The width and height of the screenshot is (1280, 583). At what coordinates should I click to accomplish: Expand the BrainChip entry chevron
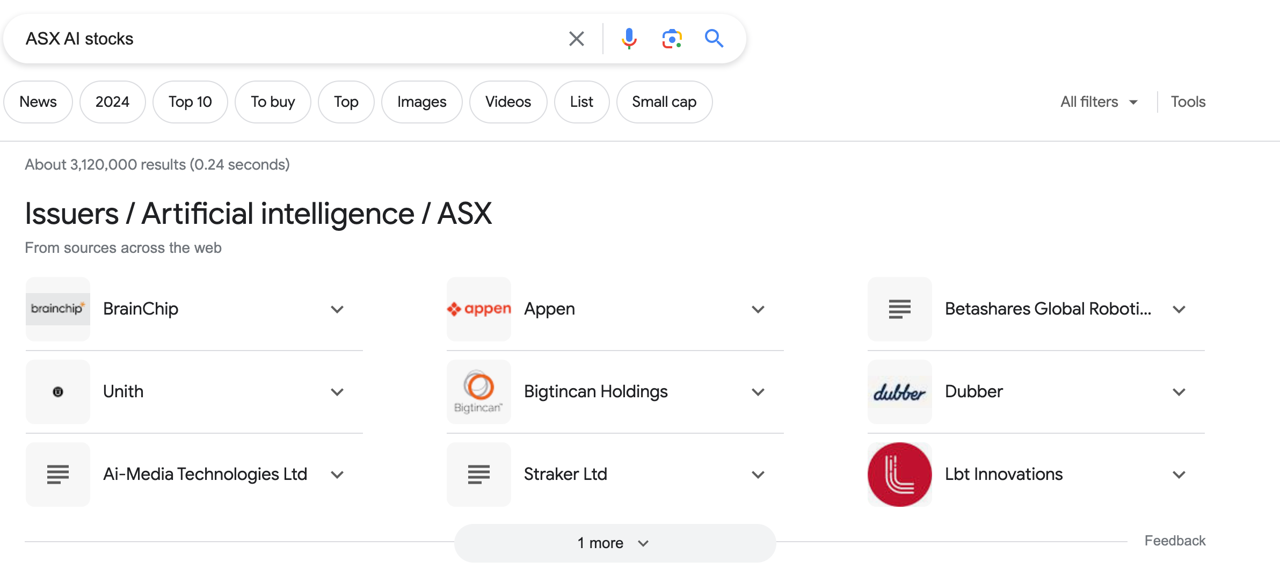click(x=337, y=309)
